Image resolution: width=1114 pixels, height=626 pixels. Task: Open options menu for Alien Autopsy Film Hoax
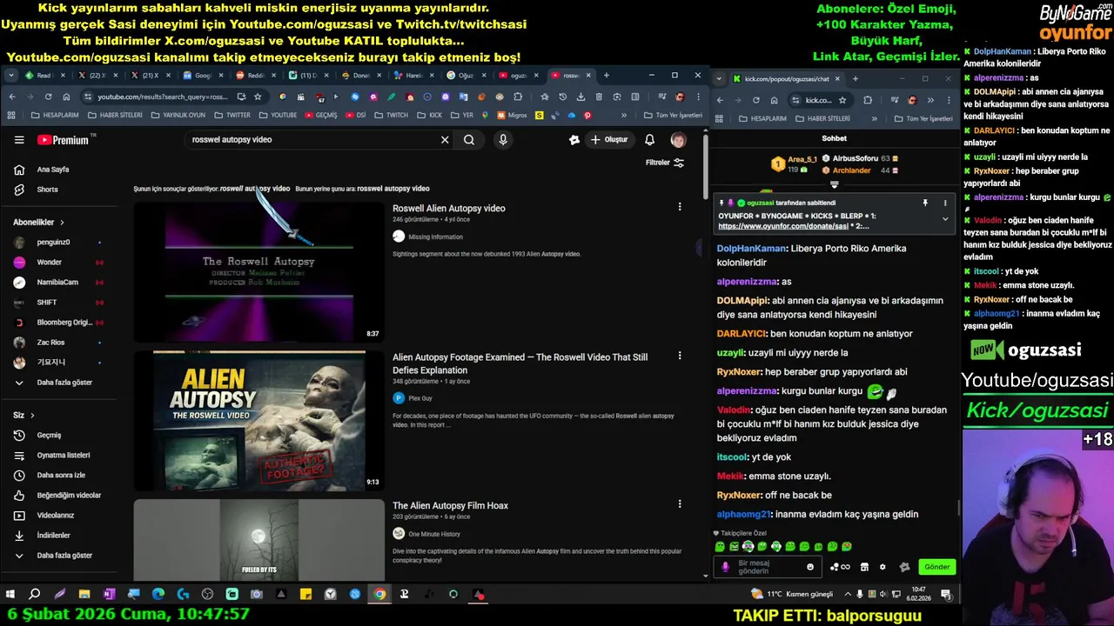coord(680,503)
